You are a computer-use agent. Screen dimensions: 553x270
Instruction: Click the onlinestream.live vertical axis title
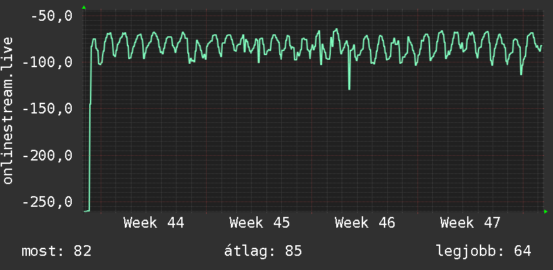pos(8,111)
